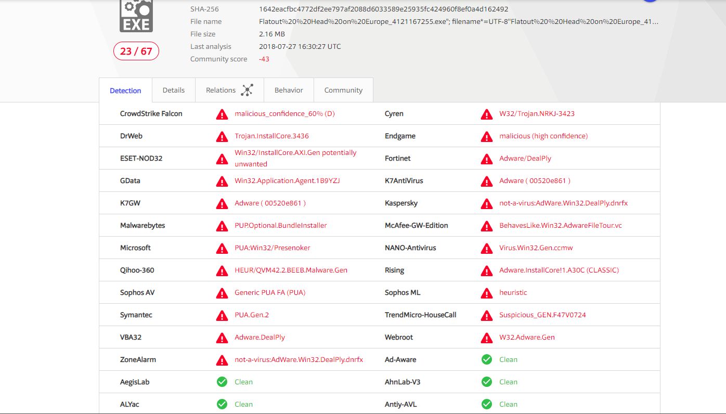Click the PUA.Gen.2 result for Symantec

coord(252,315)
